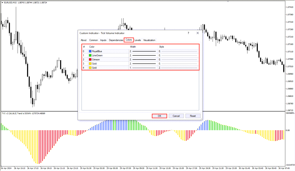Confirm with the OK button
295x171 pixels.
(x=159, y=116)
